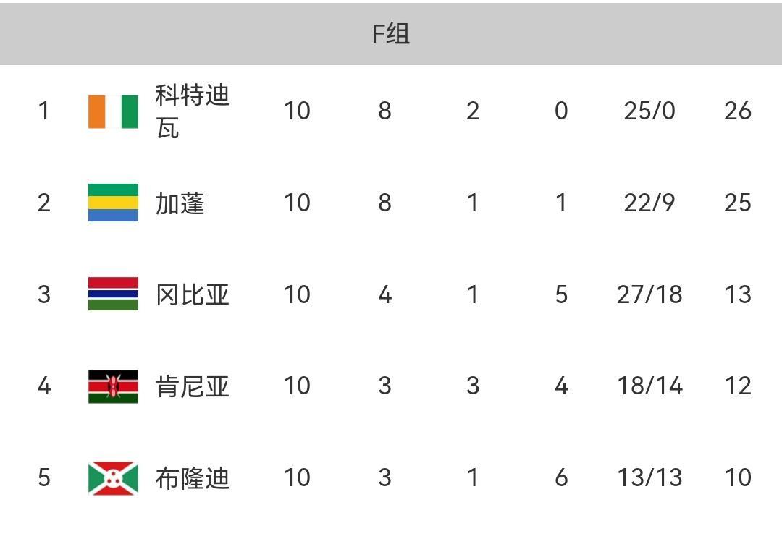Click the 25/0 goals record
This screenshot has height=552, width=782.
coord(649,111)
